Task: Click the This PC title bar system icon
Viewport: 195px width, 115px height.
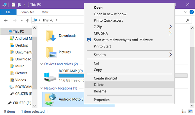Action: [5, 5]
